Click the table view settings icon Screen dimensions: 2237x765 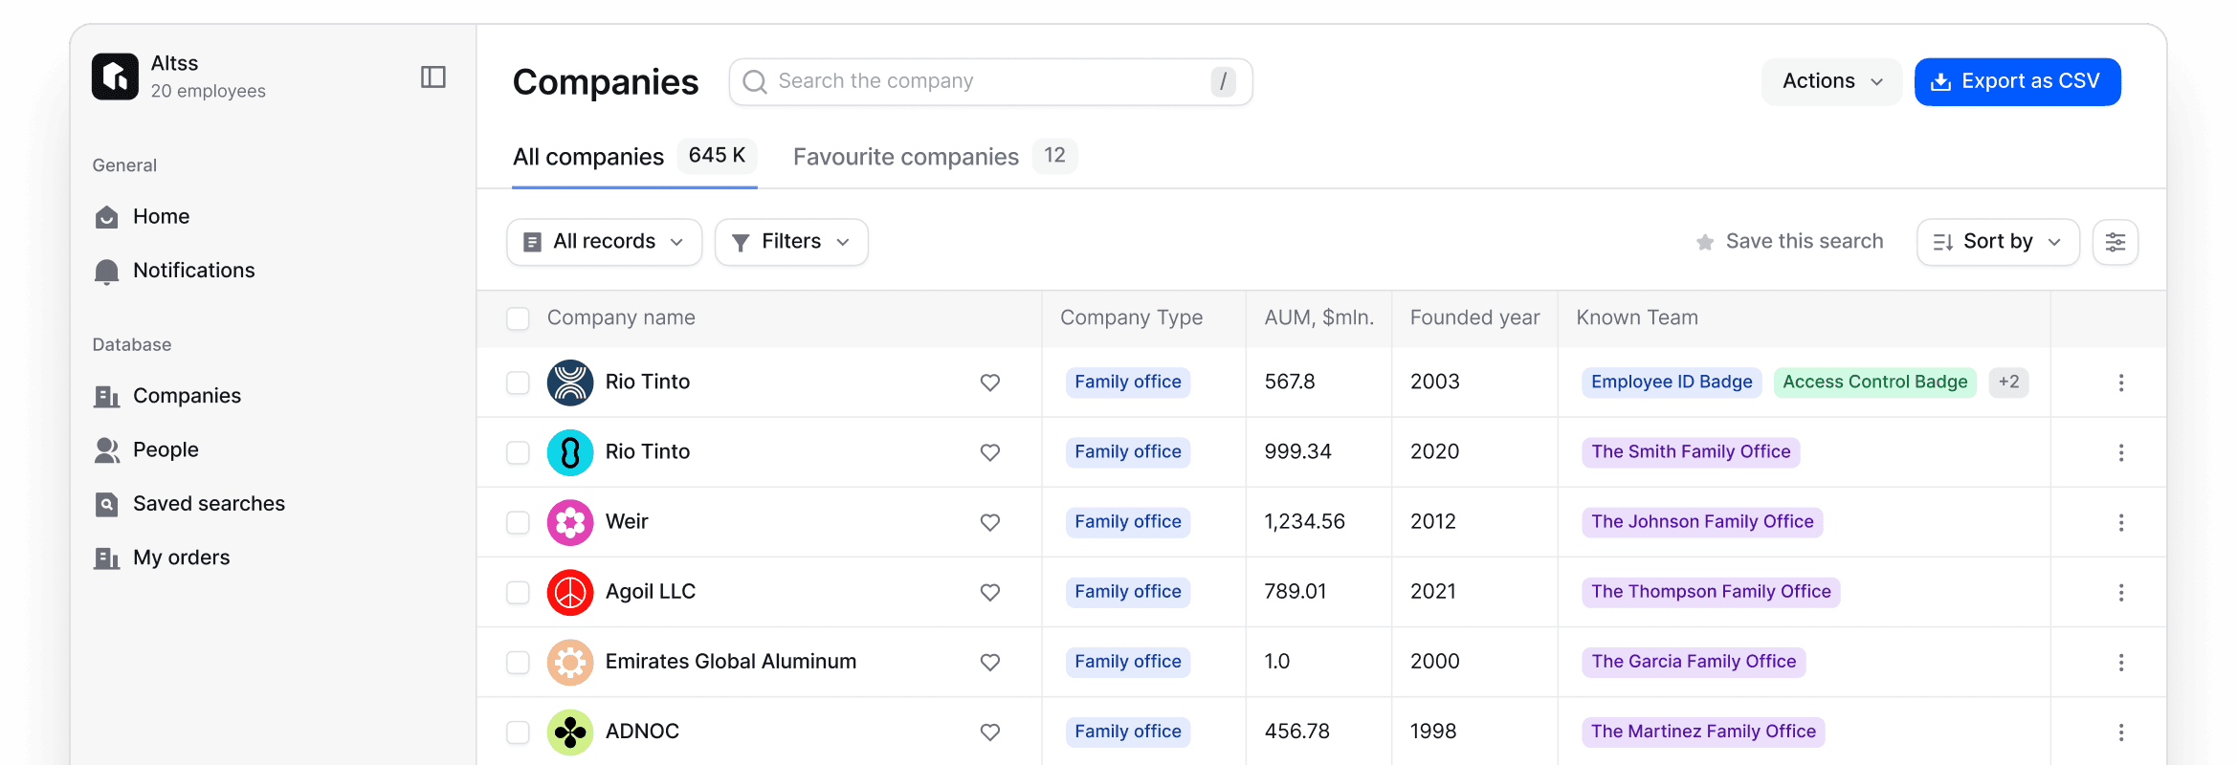point(2115,242)
